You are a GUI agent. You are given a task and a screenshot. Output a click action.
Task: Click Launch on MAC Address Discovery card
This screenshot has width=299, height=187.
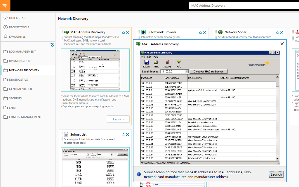tap(118, 119)
